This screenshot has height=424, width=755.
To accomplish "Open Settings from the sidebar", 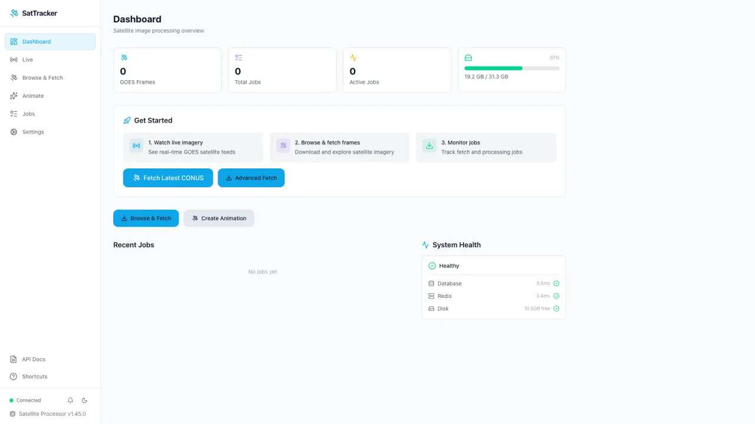I will [x=50, y=132].
